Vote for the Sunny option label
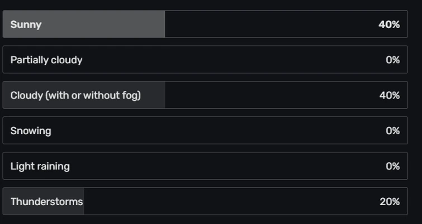The height and width of the screenshot is (224, 422). coord(26,25)
